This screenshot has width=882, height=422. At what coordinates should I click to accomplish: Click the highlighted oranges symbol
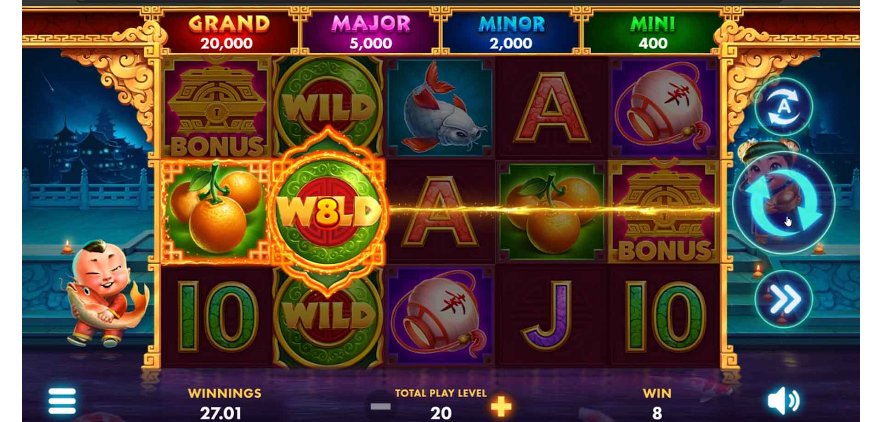click(x=215, y=211)
